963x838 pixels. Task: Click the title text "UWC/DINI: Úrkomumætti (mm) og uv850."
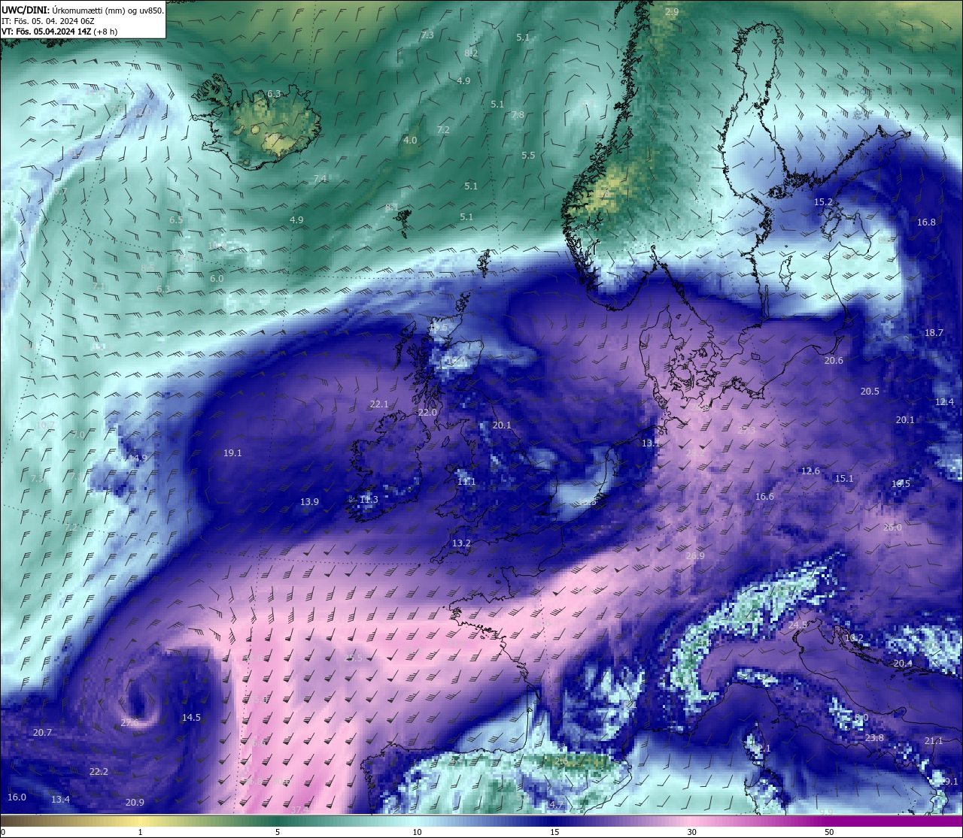pos(82,10)
